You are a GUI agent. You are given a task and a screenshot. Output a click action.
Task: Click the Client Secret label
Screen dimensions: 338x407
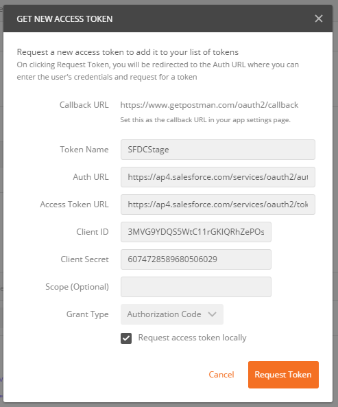[84, 259]
